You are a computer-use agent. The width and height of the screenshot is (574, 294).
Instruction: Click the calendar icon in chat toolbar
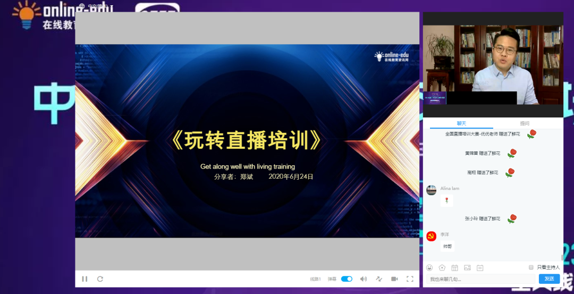[x=454, y=267]
